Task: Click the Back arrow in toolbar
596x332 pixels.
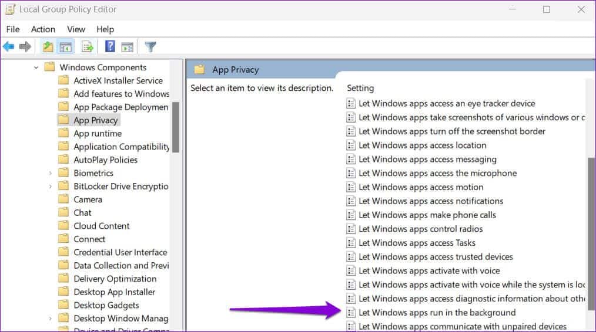Action: (x=9, y=47)
